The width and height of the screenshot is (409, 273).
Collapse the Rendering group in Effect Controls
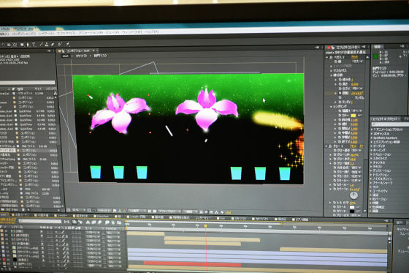click(331, 107)
